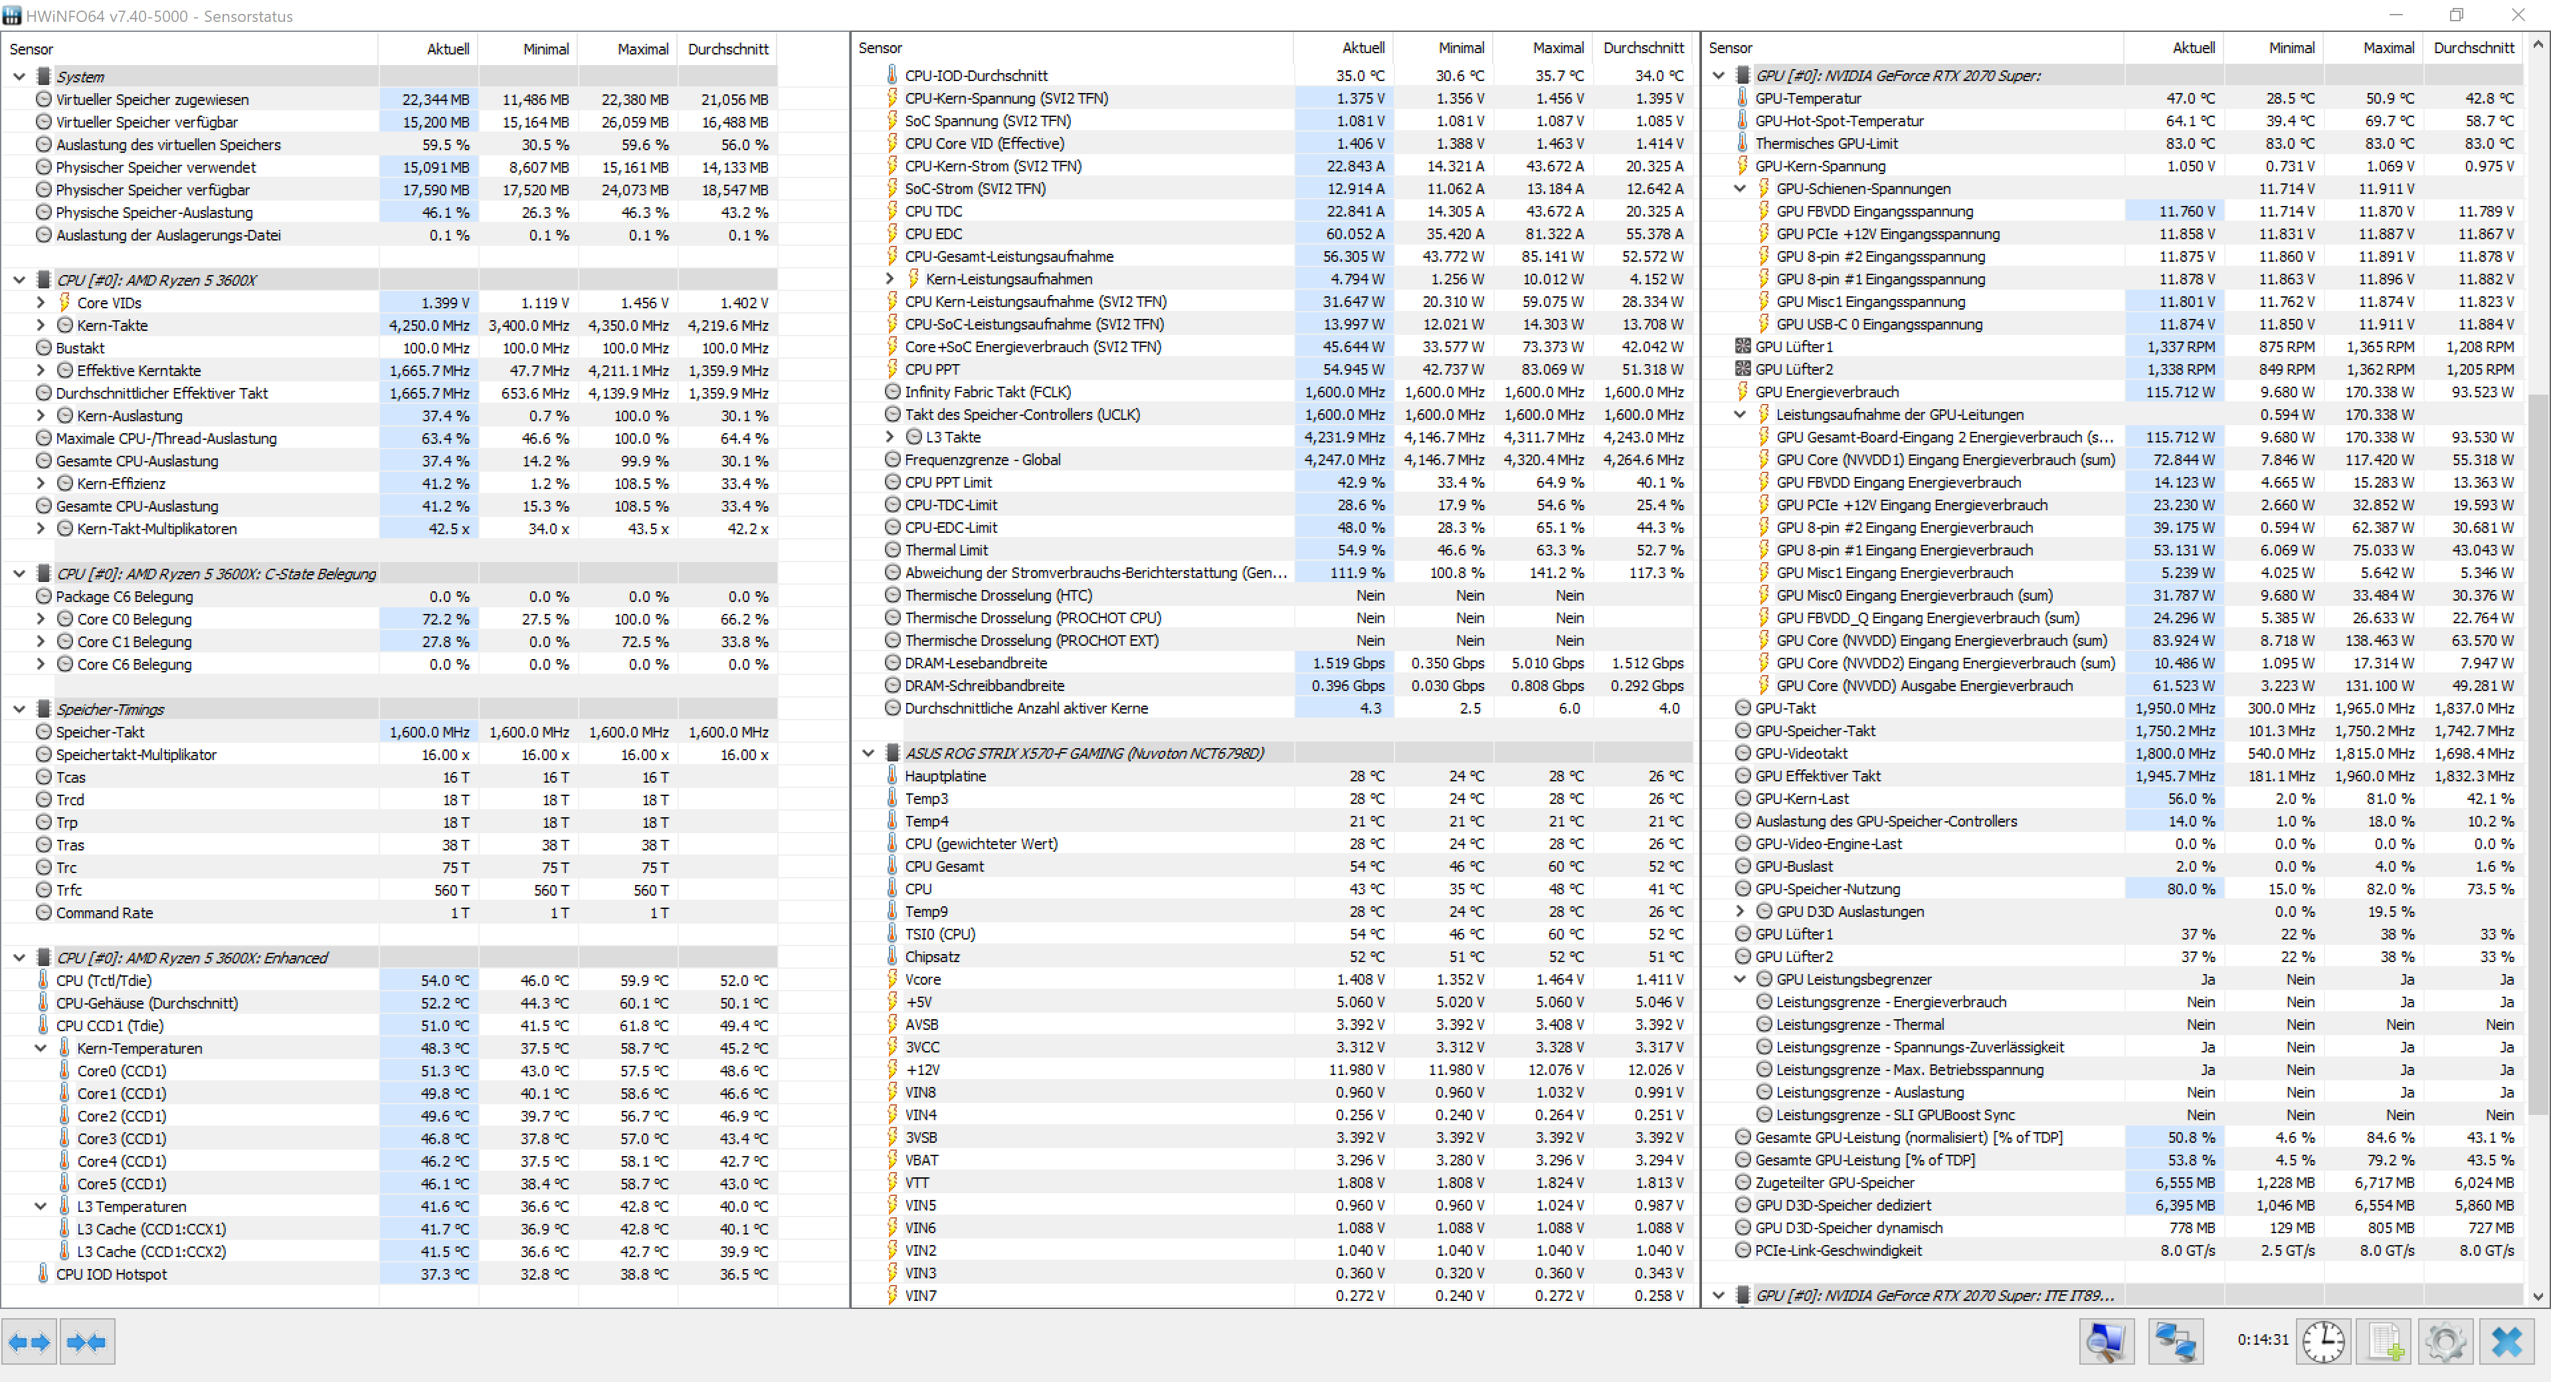Click the 0:14:31 elapsed timer text
Viewport: 2551px width, 1382px height.
tap(2263, 1339)
